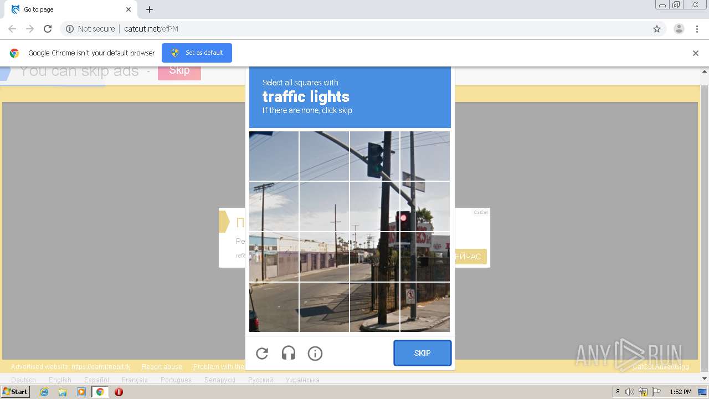This screenshot has height=399, width=709.
Task: Open media player taskbar icon
Action: [x=81, y=392]
